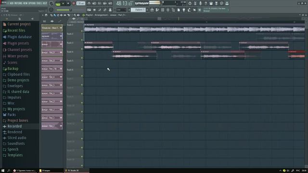Toggle the Playlist magnet snap icon
This screenshot has height=173, width=308.
(46, 15)
